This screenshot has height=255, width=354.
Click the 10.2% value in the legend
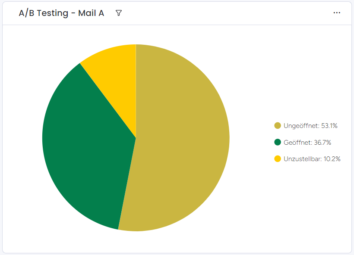332,159
